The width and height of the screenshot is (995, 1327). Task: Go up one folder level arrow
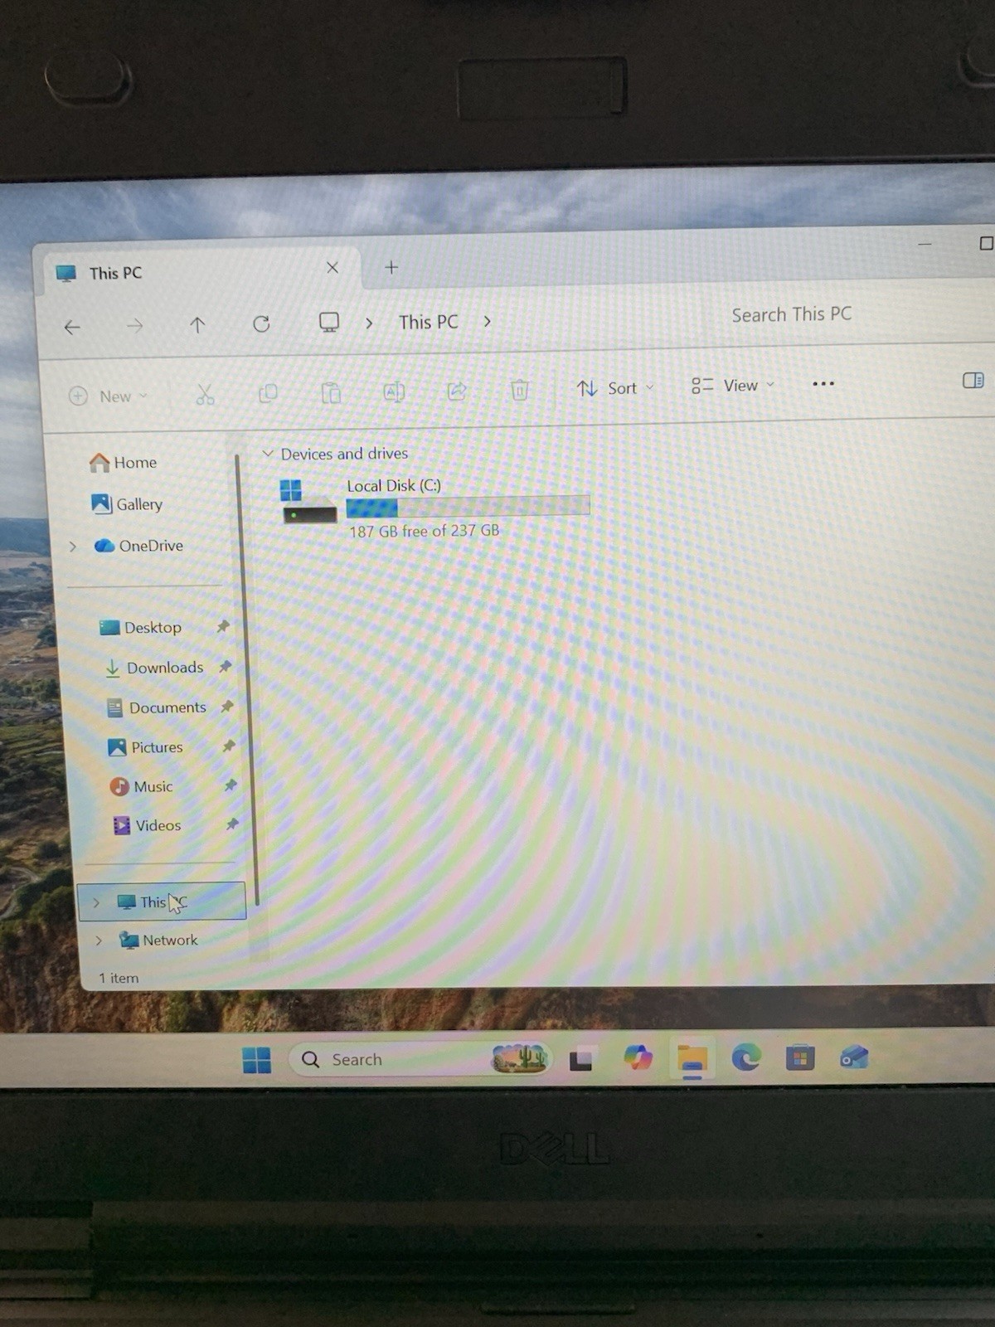197,325
